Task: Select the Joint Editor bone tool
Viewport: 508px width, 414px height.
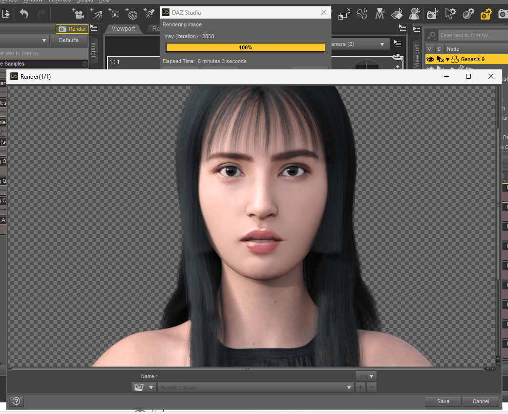Action: [x=362, y=14]
